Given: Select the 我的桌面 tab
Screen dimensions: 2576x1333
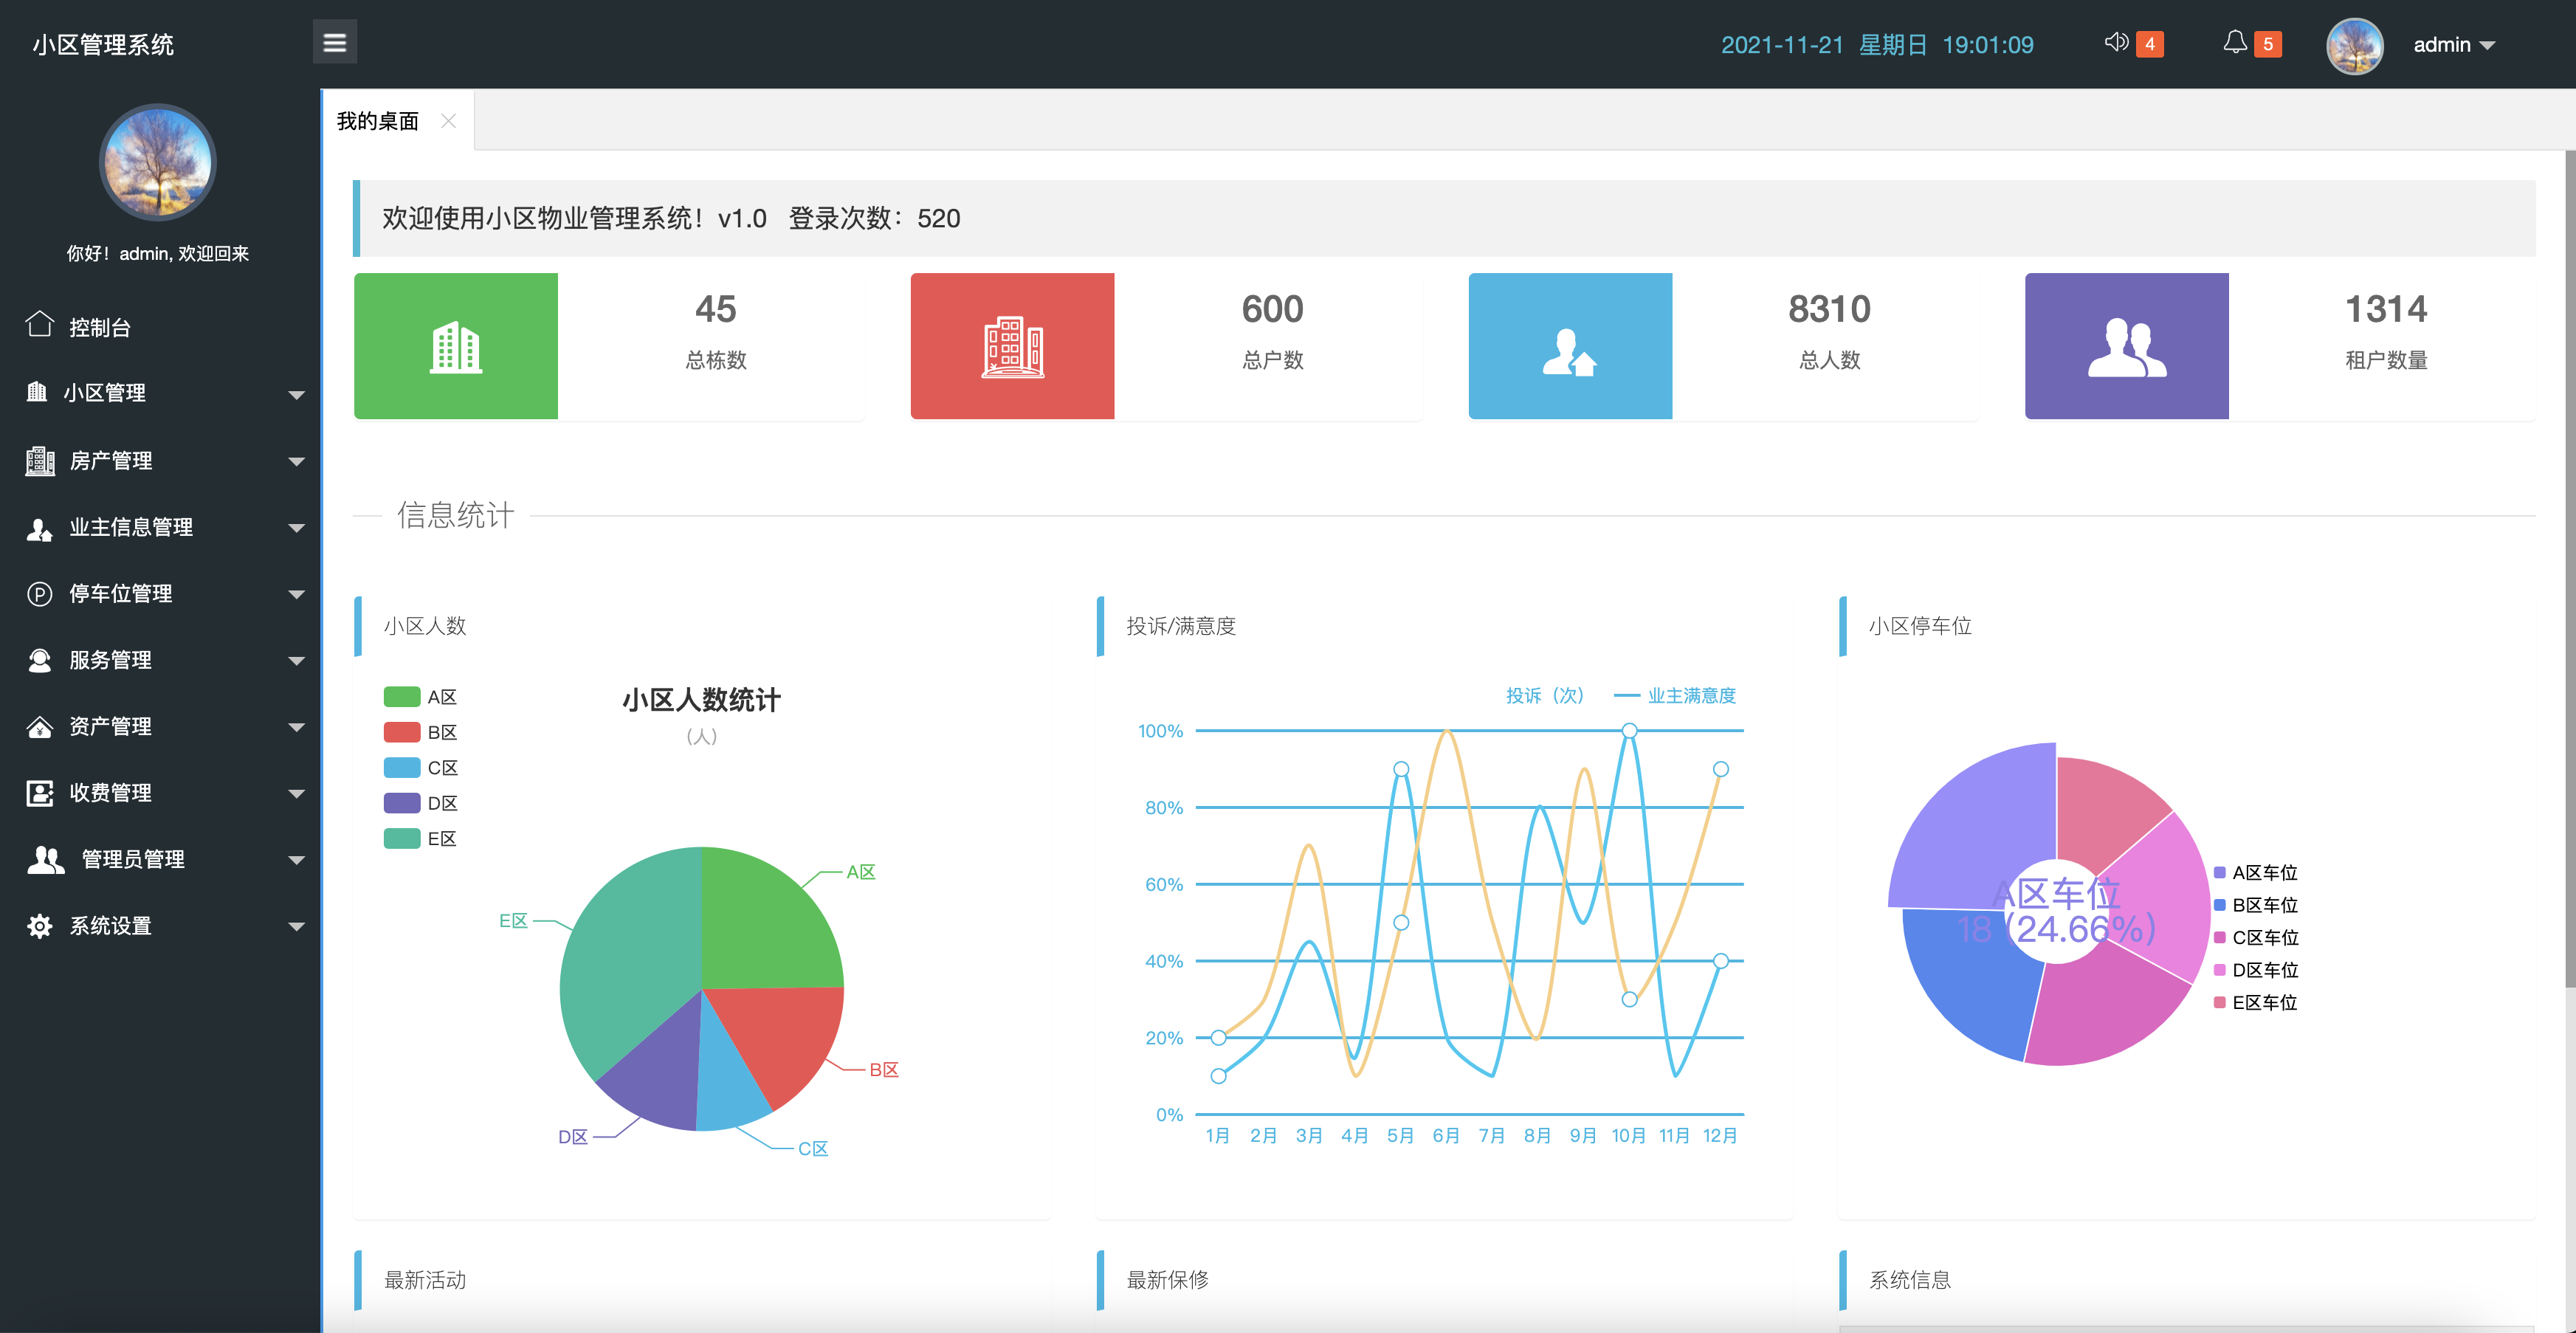Looking at the screenshot, I should [x=378, y=121].
